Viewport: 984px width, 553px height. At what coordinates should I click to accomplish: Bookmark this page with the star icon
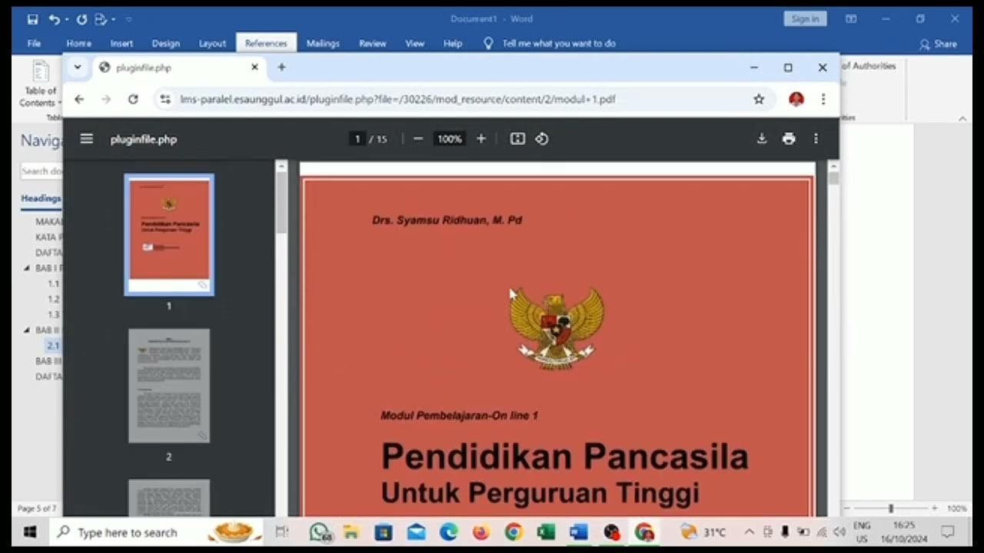[759, 99]
